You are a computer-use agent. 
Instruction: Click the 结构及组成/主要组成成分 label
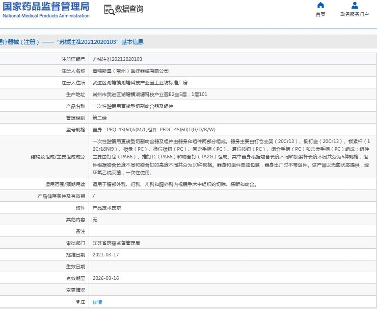(58, 157)
